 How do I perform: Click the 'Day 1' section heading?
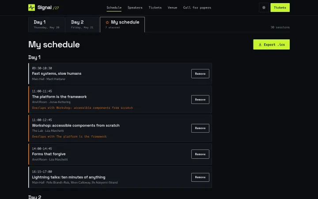point(34,57)
